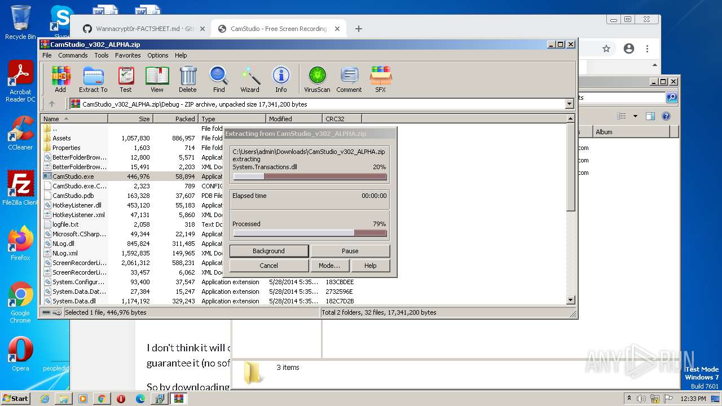The image size is (722, 406).
Task: Open the Favorites menu
Action: [x=128, y=55]
